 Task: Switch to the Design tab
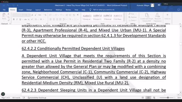(29, 10)
